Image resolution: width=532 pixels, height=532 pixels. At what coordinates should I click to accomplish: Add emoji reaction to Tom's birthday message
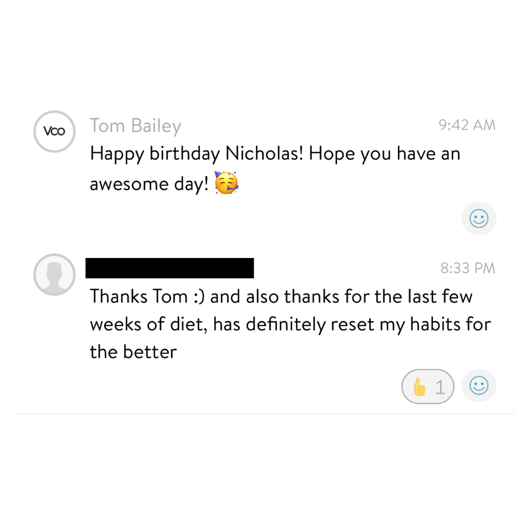479,218
